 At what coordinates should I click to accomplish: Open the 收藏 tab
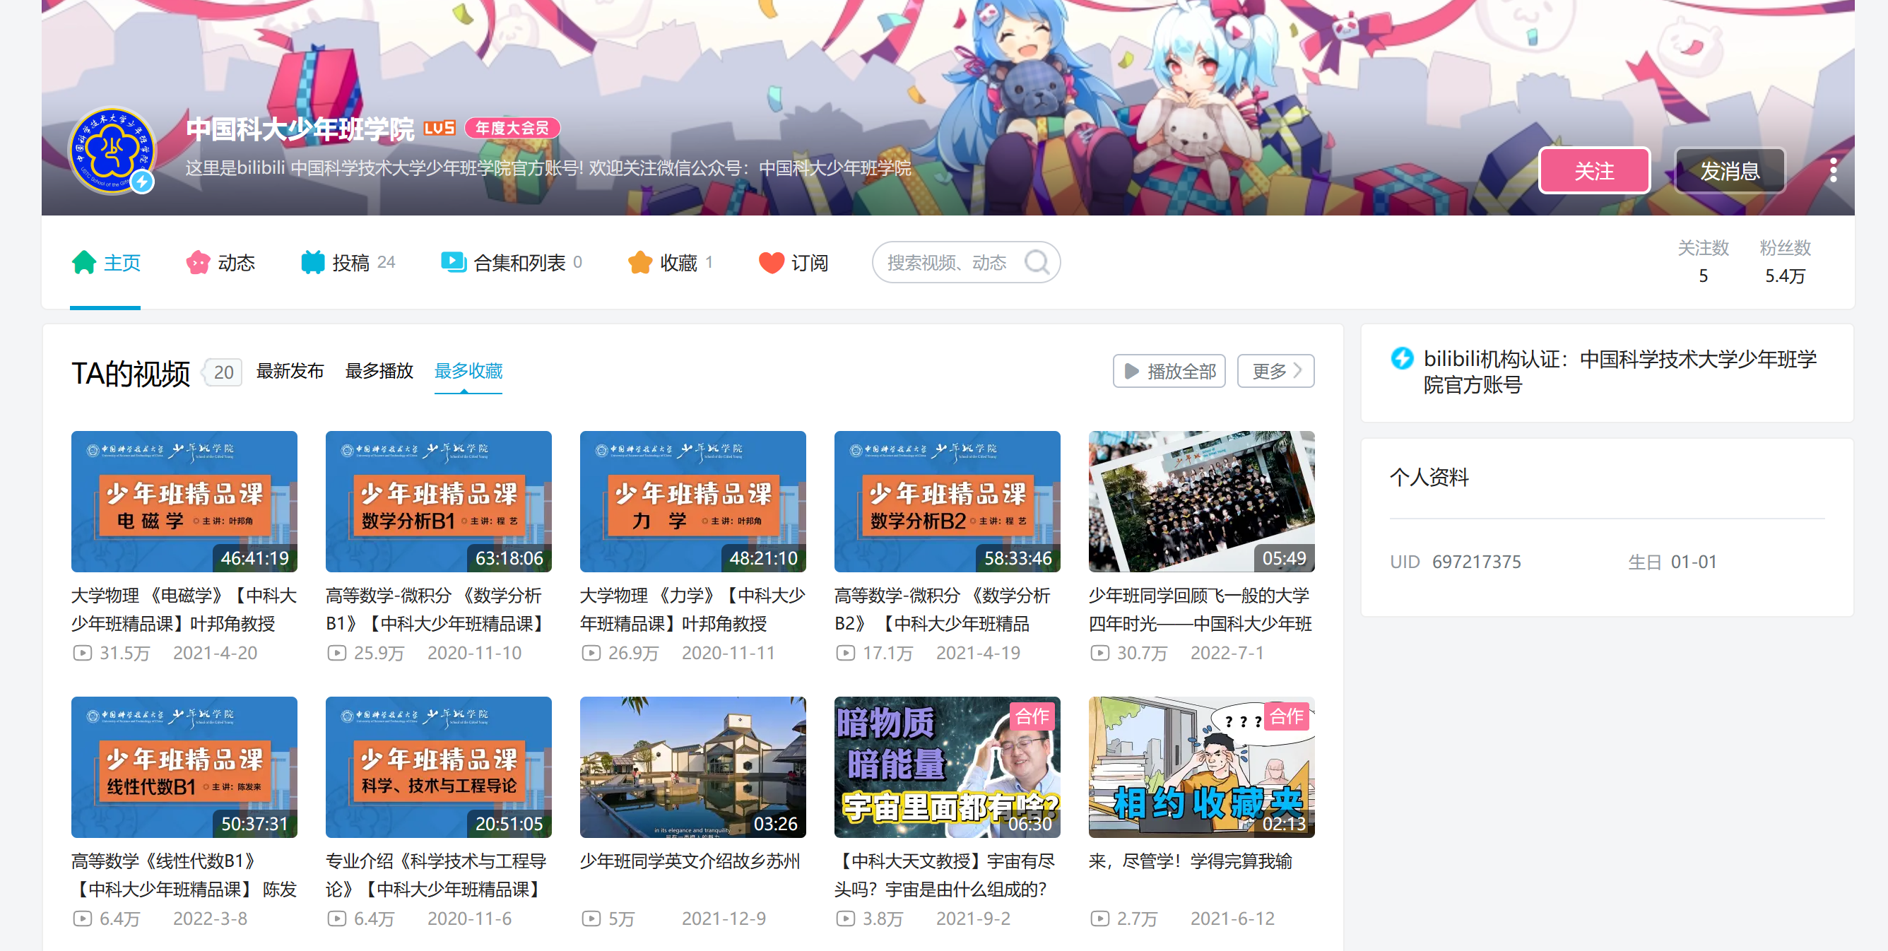pos(671,262)
